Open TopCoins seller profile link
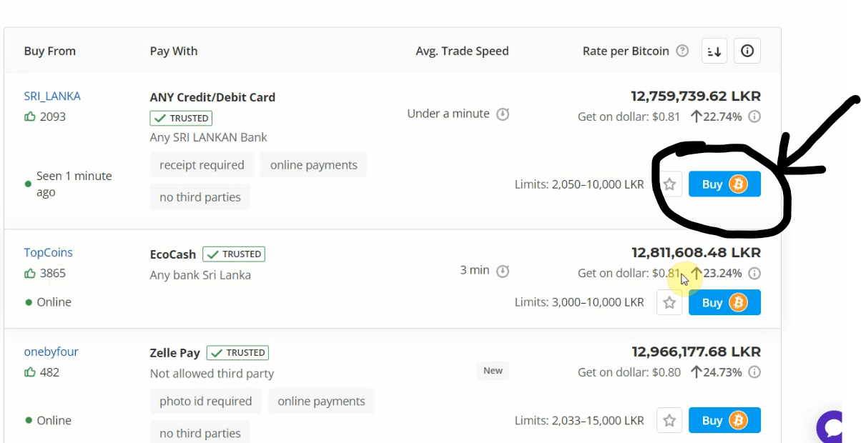Image resolution: width=861 pixels, height=443 pixels. [x=49, y=252]
